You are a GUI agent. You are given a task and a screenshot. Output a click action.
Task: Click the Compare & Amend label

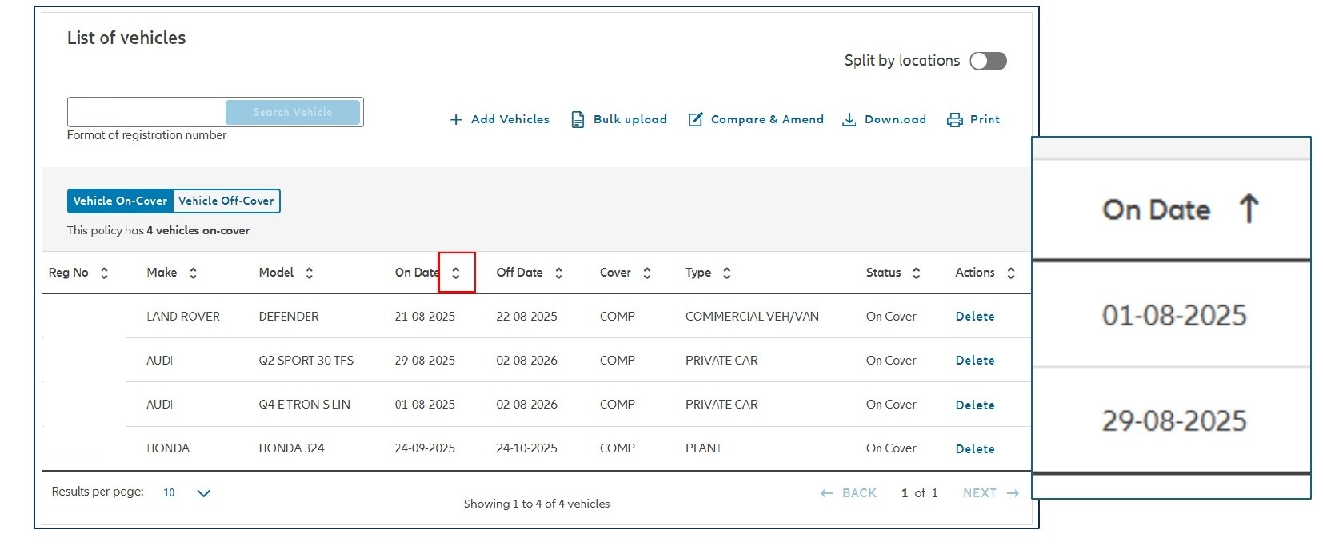[x=767, y=120]
